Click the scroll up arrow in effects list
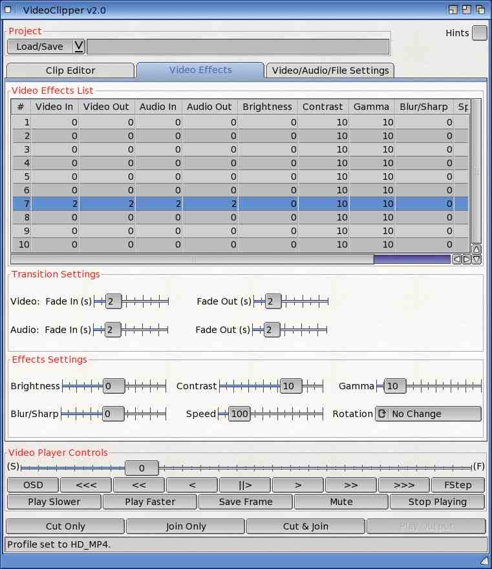 pos(476,250)
